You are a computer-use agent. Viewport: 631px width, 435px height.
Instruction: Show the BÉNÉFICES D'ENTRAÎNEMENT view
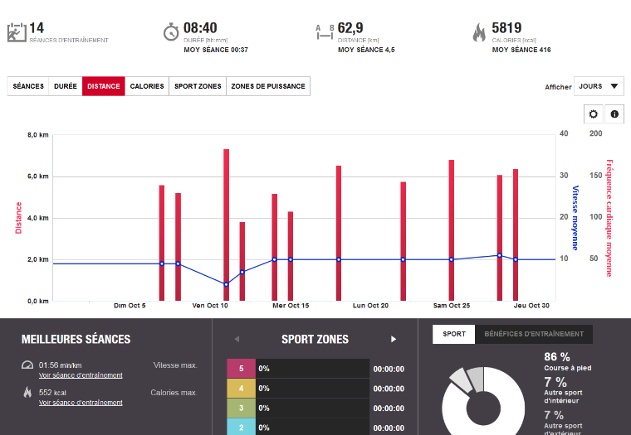click(x=534, y=334)
